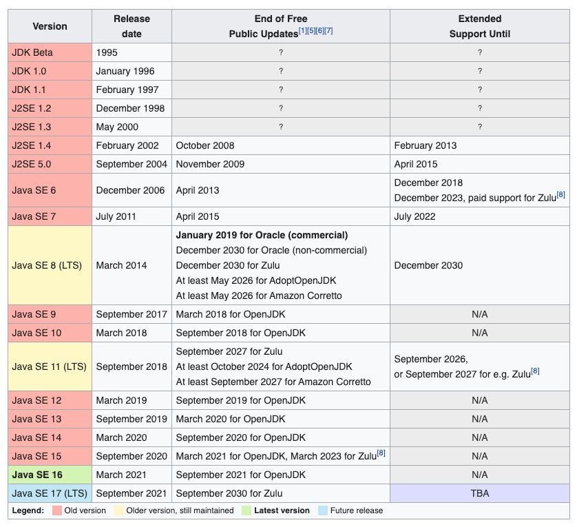Select the Java SE 8 (LTS) cell

point(50,265)
